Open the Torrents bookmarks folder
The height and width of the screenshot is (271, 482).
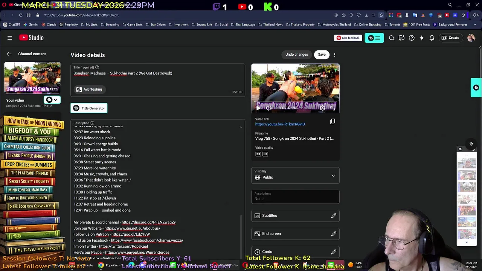[x=392, y=24]
